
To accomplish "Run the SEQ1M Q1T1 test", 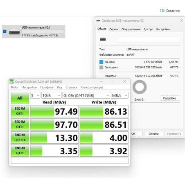I will coord(20,124).
